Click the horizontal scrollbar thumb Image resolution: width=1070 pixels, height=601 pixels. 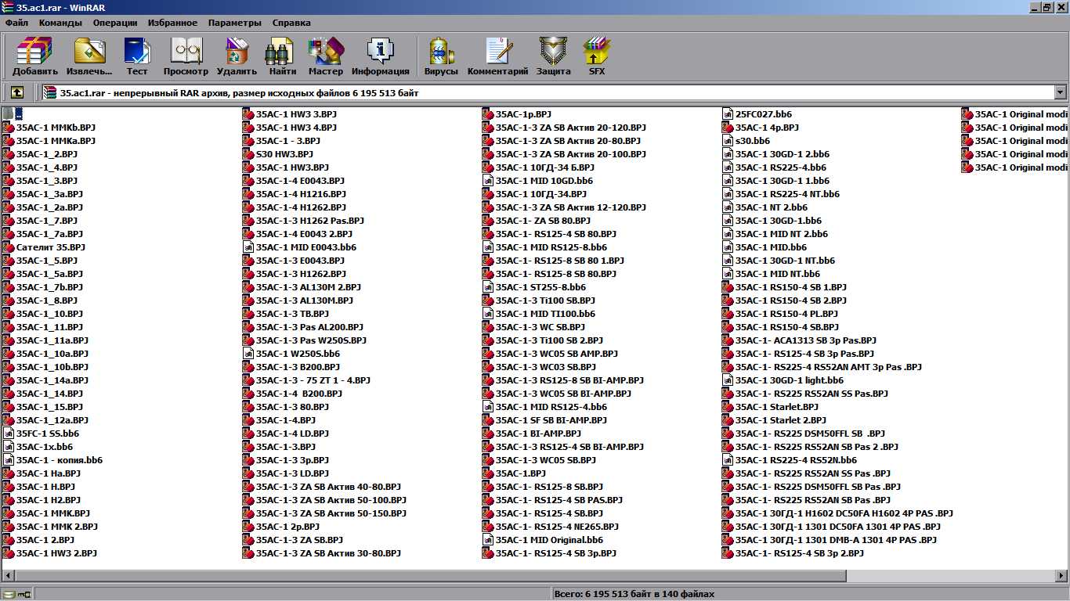point(430,576)
